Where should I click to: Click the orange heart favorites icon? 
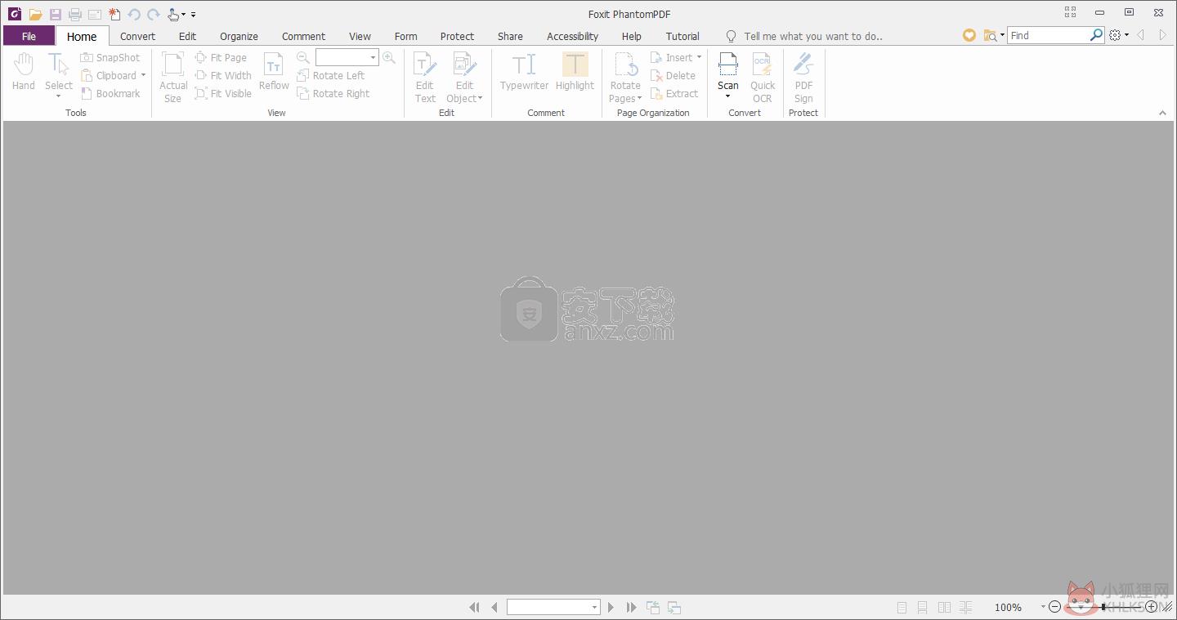969,35
